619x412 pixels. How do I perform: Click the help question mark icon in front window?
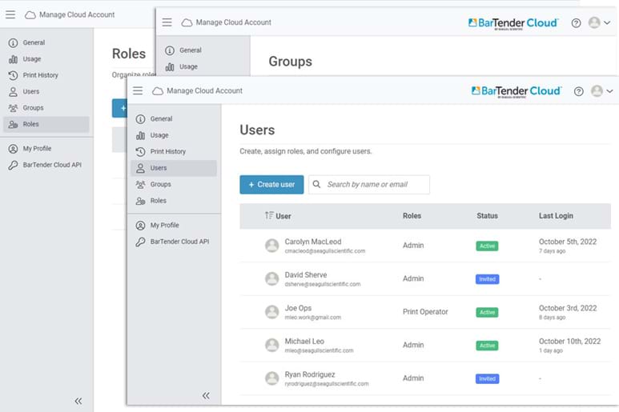[x=578, y=91]
